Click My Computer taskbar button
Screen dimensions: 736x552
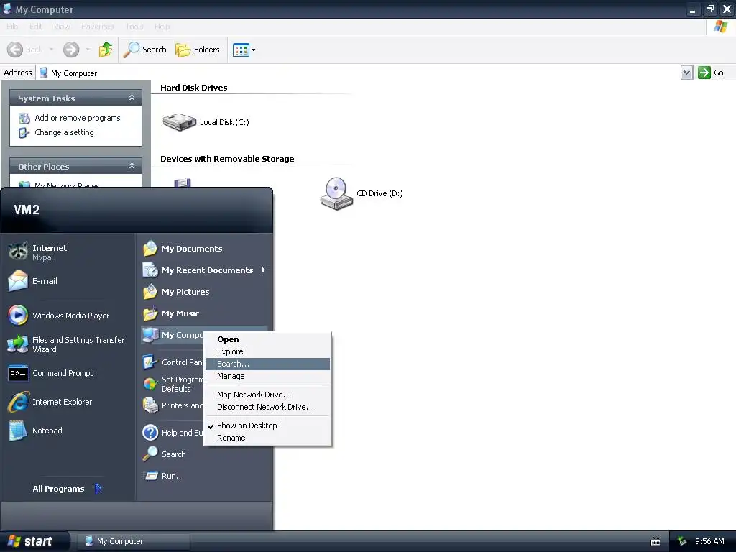133,541
